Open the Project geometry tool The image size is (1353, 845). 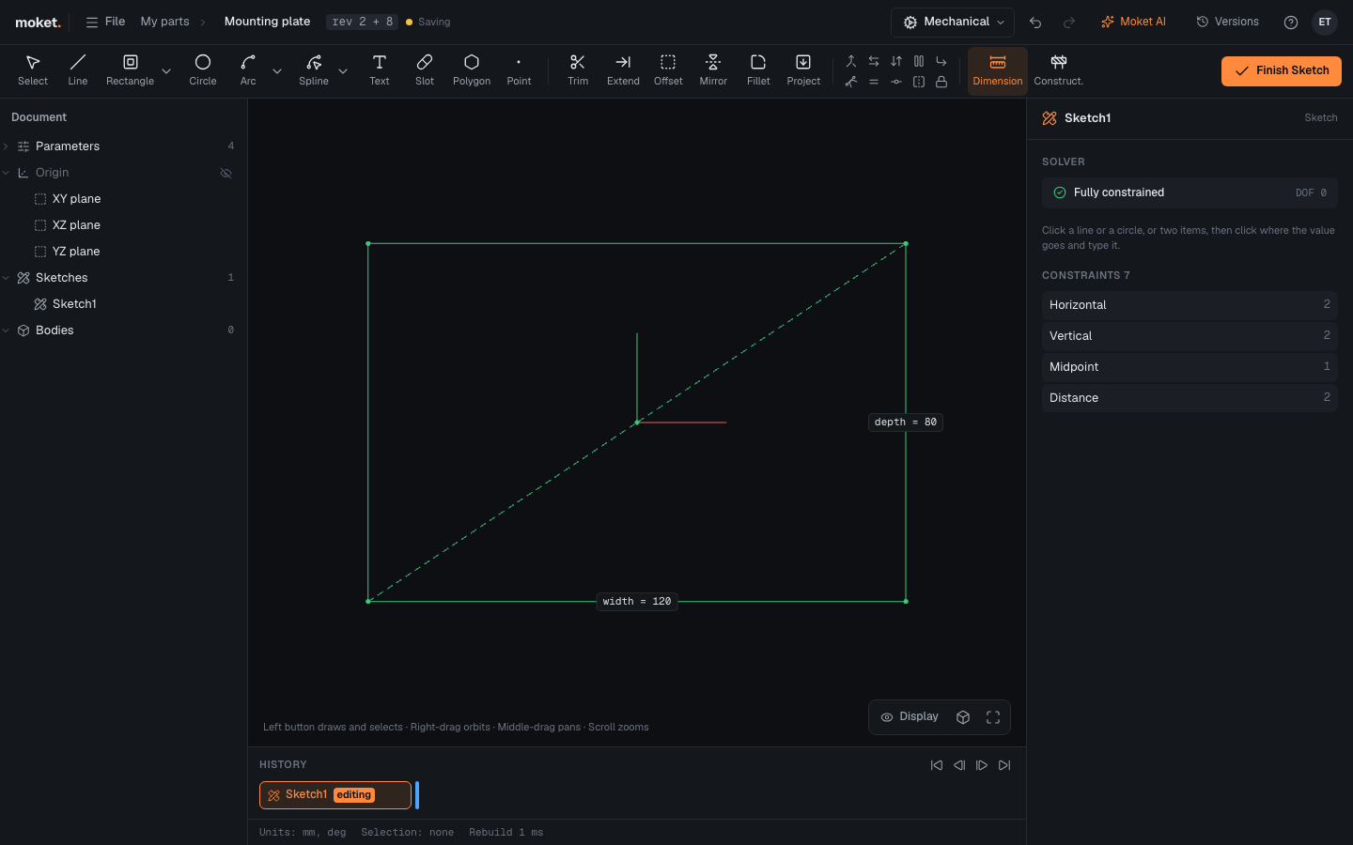coord(803,70)
